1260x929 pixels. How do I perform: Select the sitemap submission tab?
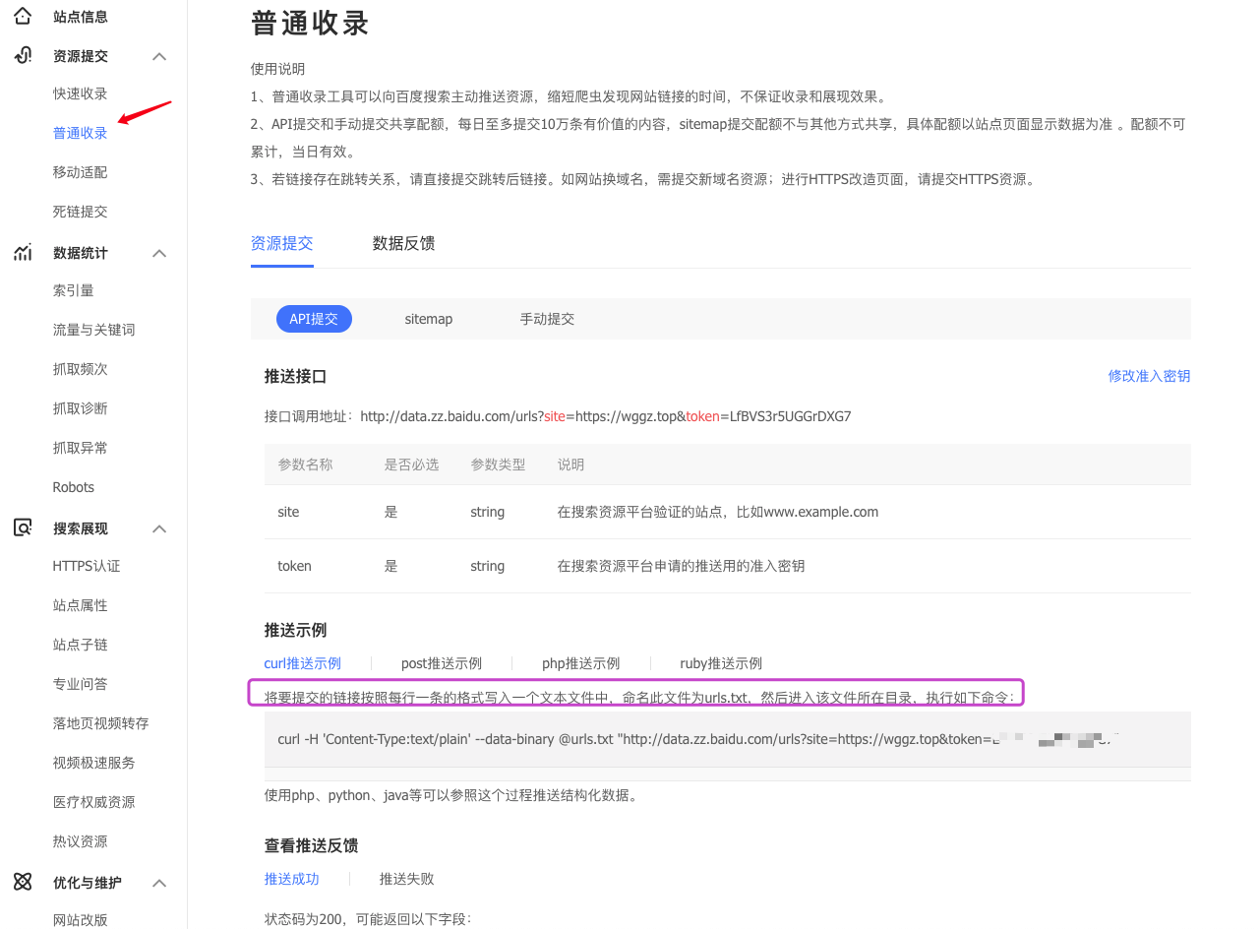pos(429,319)
